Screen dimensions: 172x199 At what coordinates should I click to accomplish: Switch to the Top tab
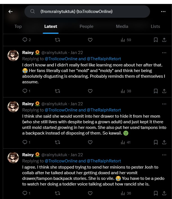[18, 26]
